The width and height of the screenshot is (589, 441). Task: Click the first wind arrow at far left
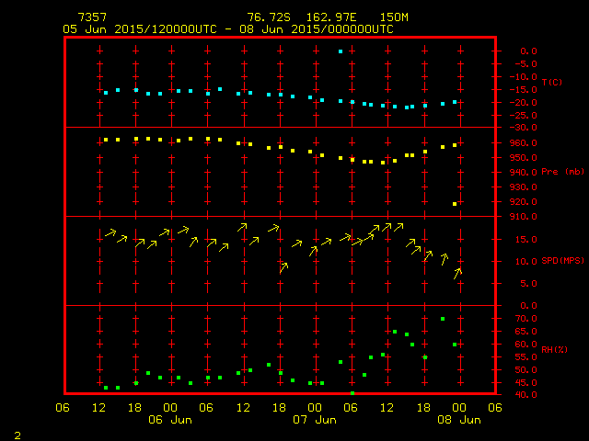tap(110, 233)
